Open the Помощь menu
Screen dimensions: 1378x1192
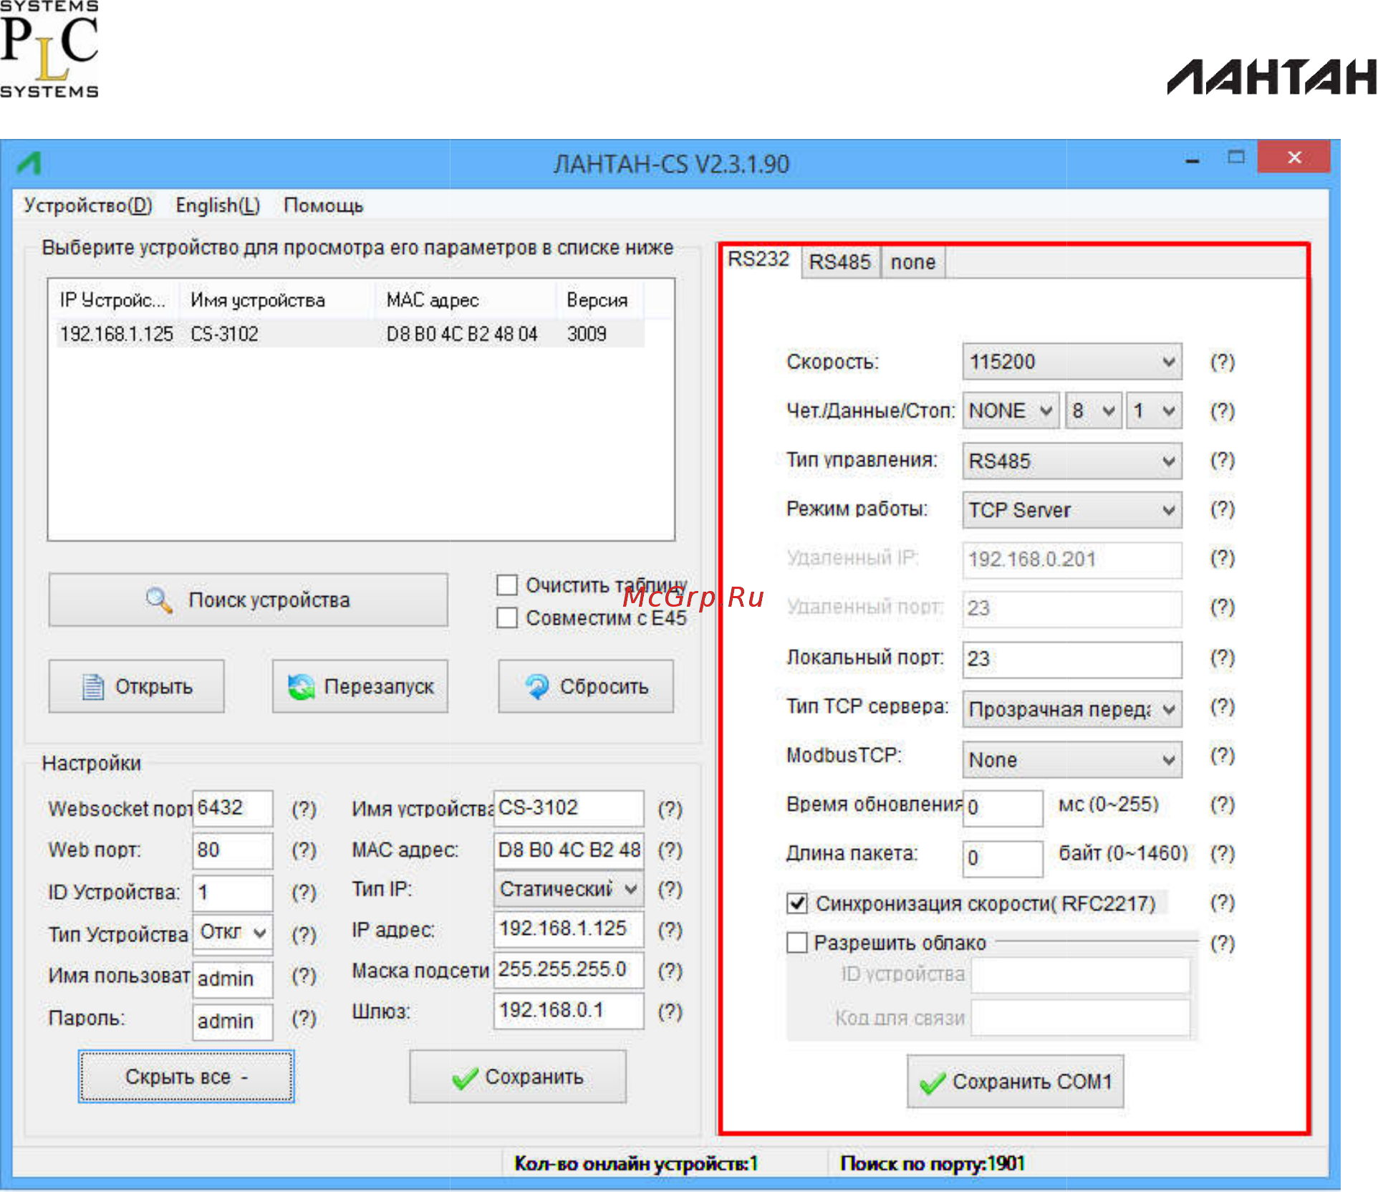(324, 206)
